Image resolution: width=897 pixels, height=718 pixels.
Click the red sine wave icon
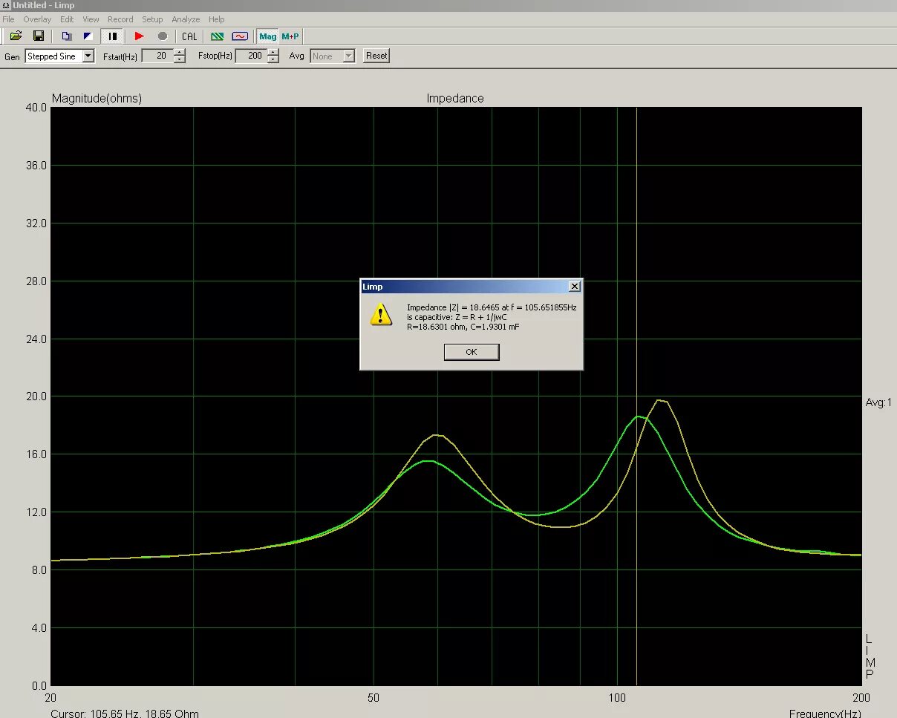(239, 36)
